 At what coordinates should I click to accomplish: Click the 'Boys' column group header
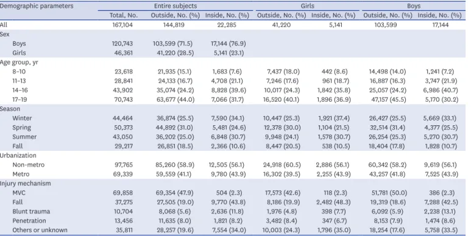point(414,5)
